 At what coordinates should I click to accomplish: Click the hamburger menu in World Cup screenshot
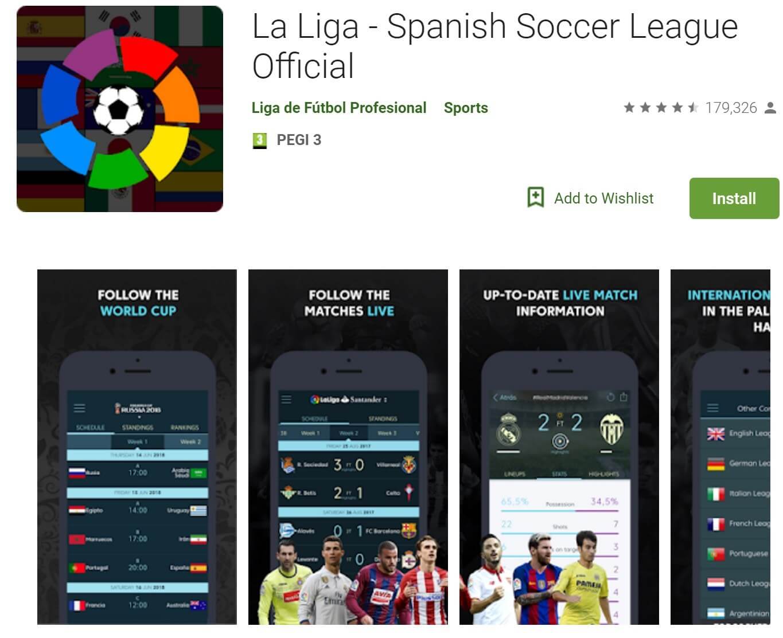point(79,408)
